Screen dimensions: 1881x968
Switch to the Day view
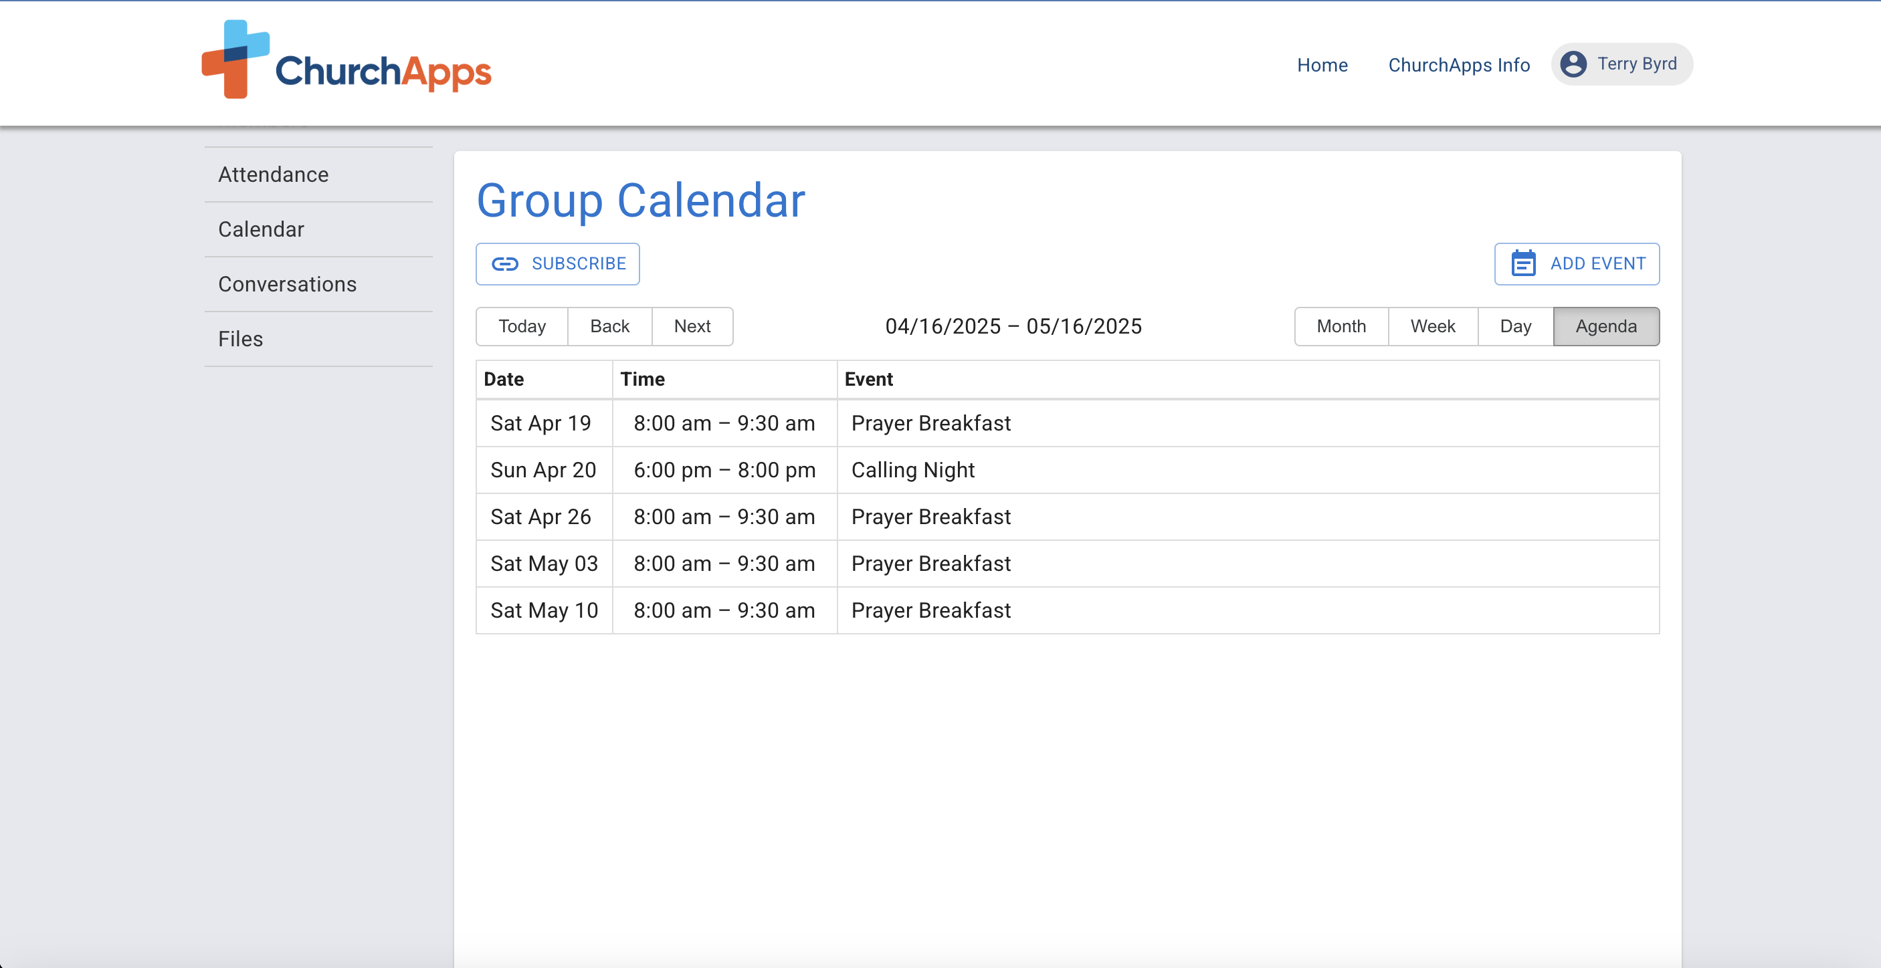(x=1515, y=326)
